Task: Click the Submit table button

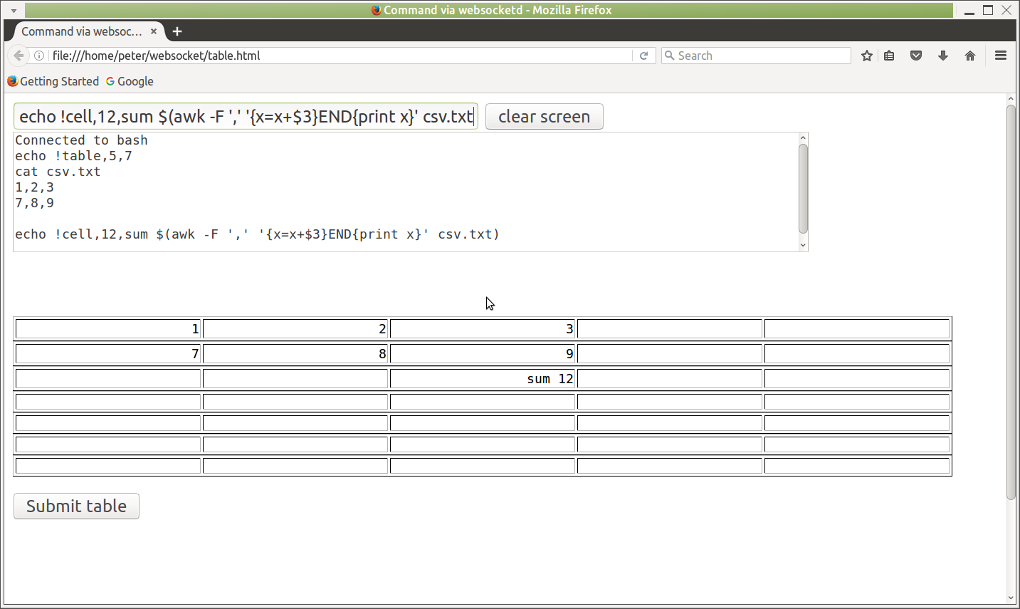Action: point(75,506)
